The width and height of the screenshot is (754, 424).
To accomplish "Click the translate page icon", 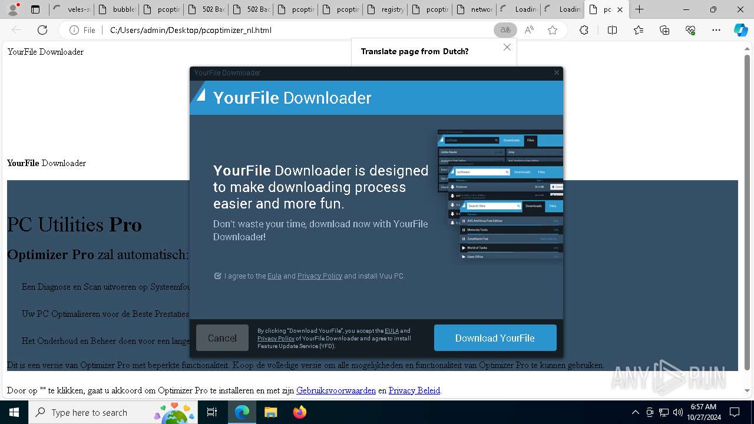I will [505, 30].
